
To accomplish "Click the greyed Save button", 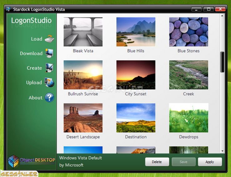I will (184, 162).
